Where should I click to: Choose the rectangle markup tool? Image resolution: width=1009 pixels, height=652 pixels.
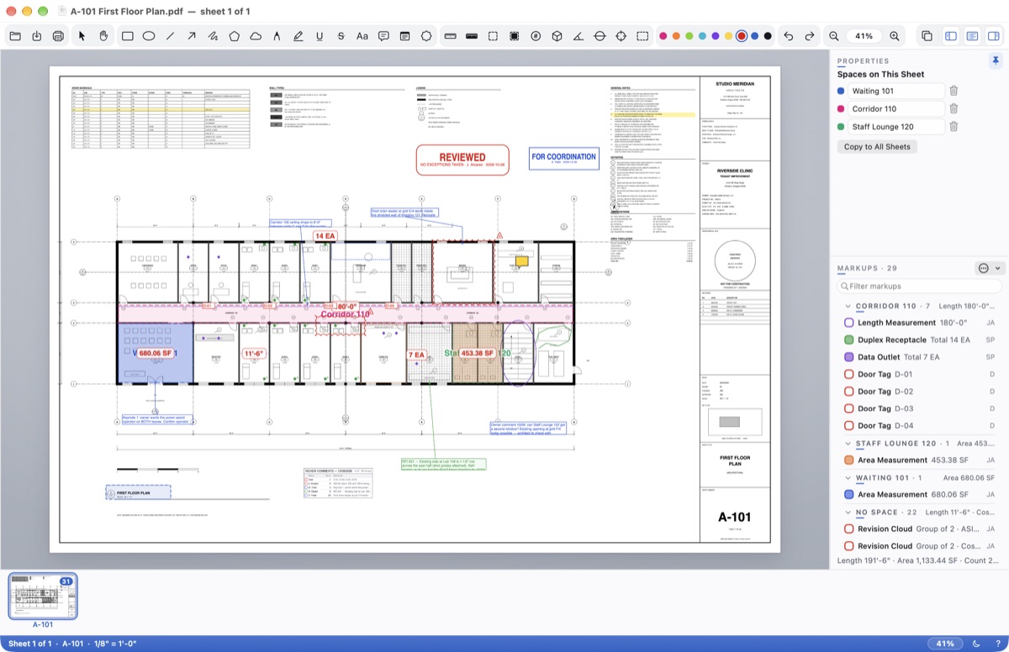128,36
